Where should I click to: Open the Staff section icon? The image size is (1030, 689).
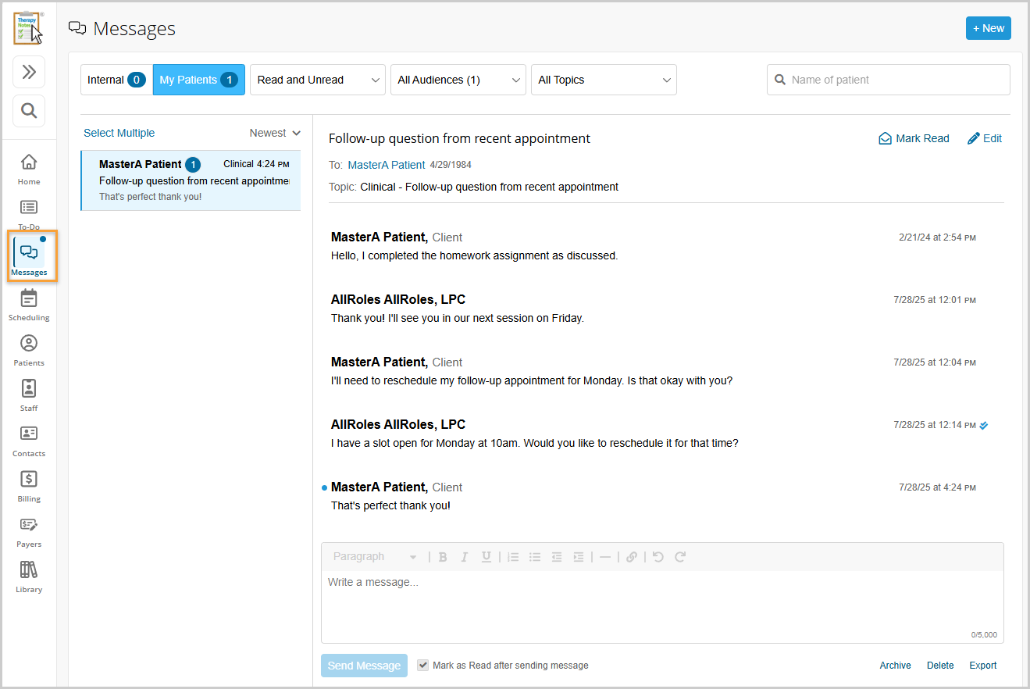[28, 394]
